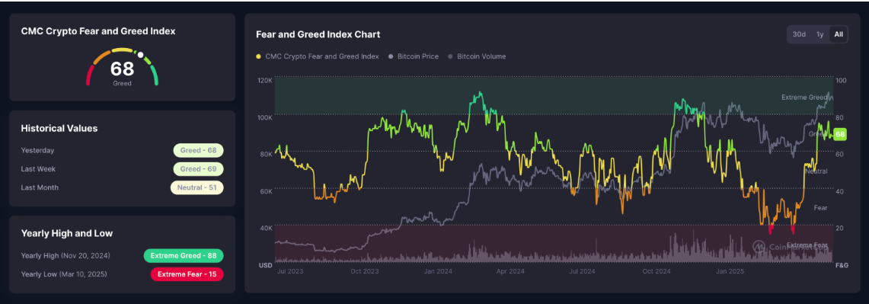Click the gray Bitcoin Price legend dot

click(x=390, y=56)
